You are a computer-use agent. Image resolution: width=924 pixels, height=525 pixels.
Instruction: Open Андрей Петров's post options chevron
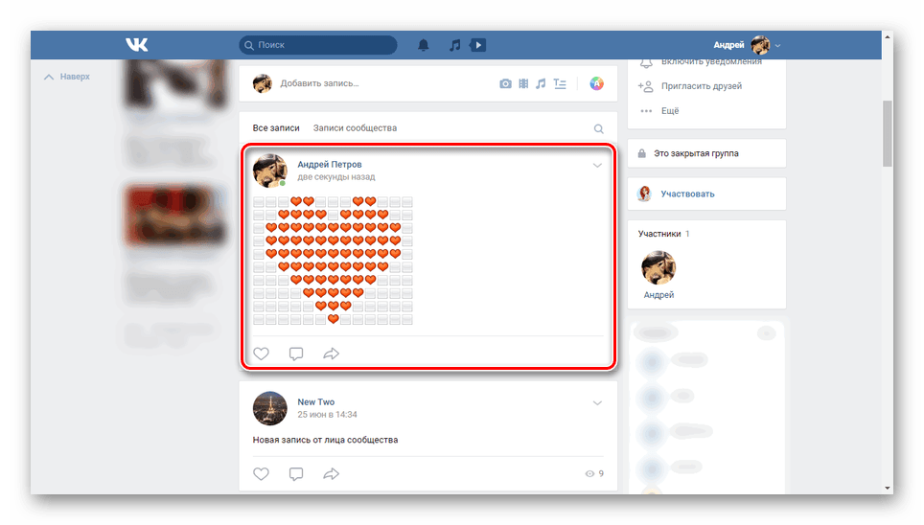pyautogui.click(x=597, y=166)
